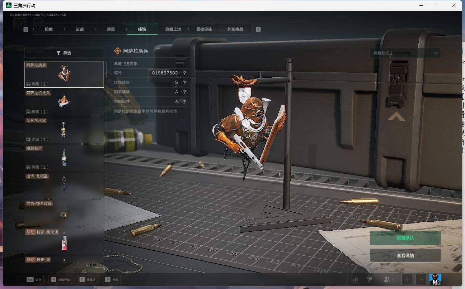Click the help icon beside 编号
The image size is (465, 289).
pyautogui.click(x=184, y=73)
